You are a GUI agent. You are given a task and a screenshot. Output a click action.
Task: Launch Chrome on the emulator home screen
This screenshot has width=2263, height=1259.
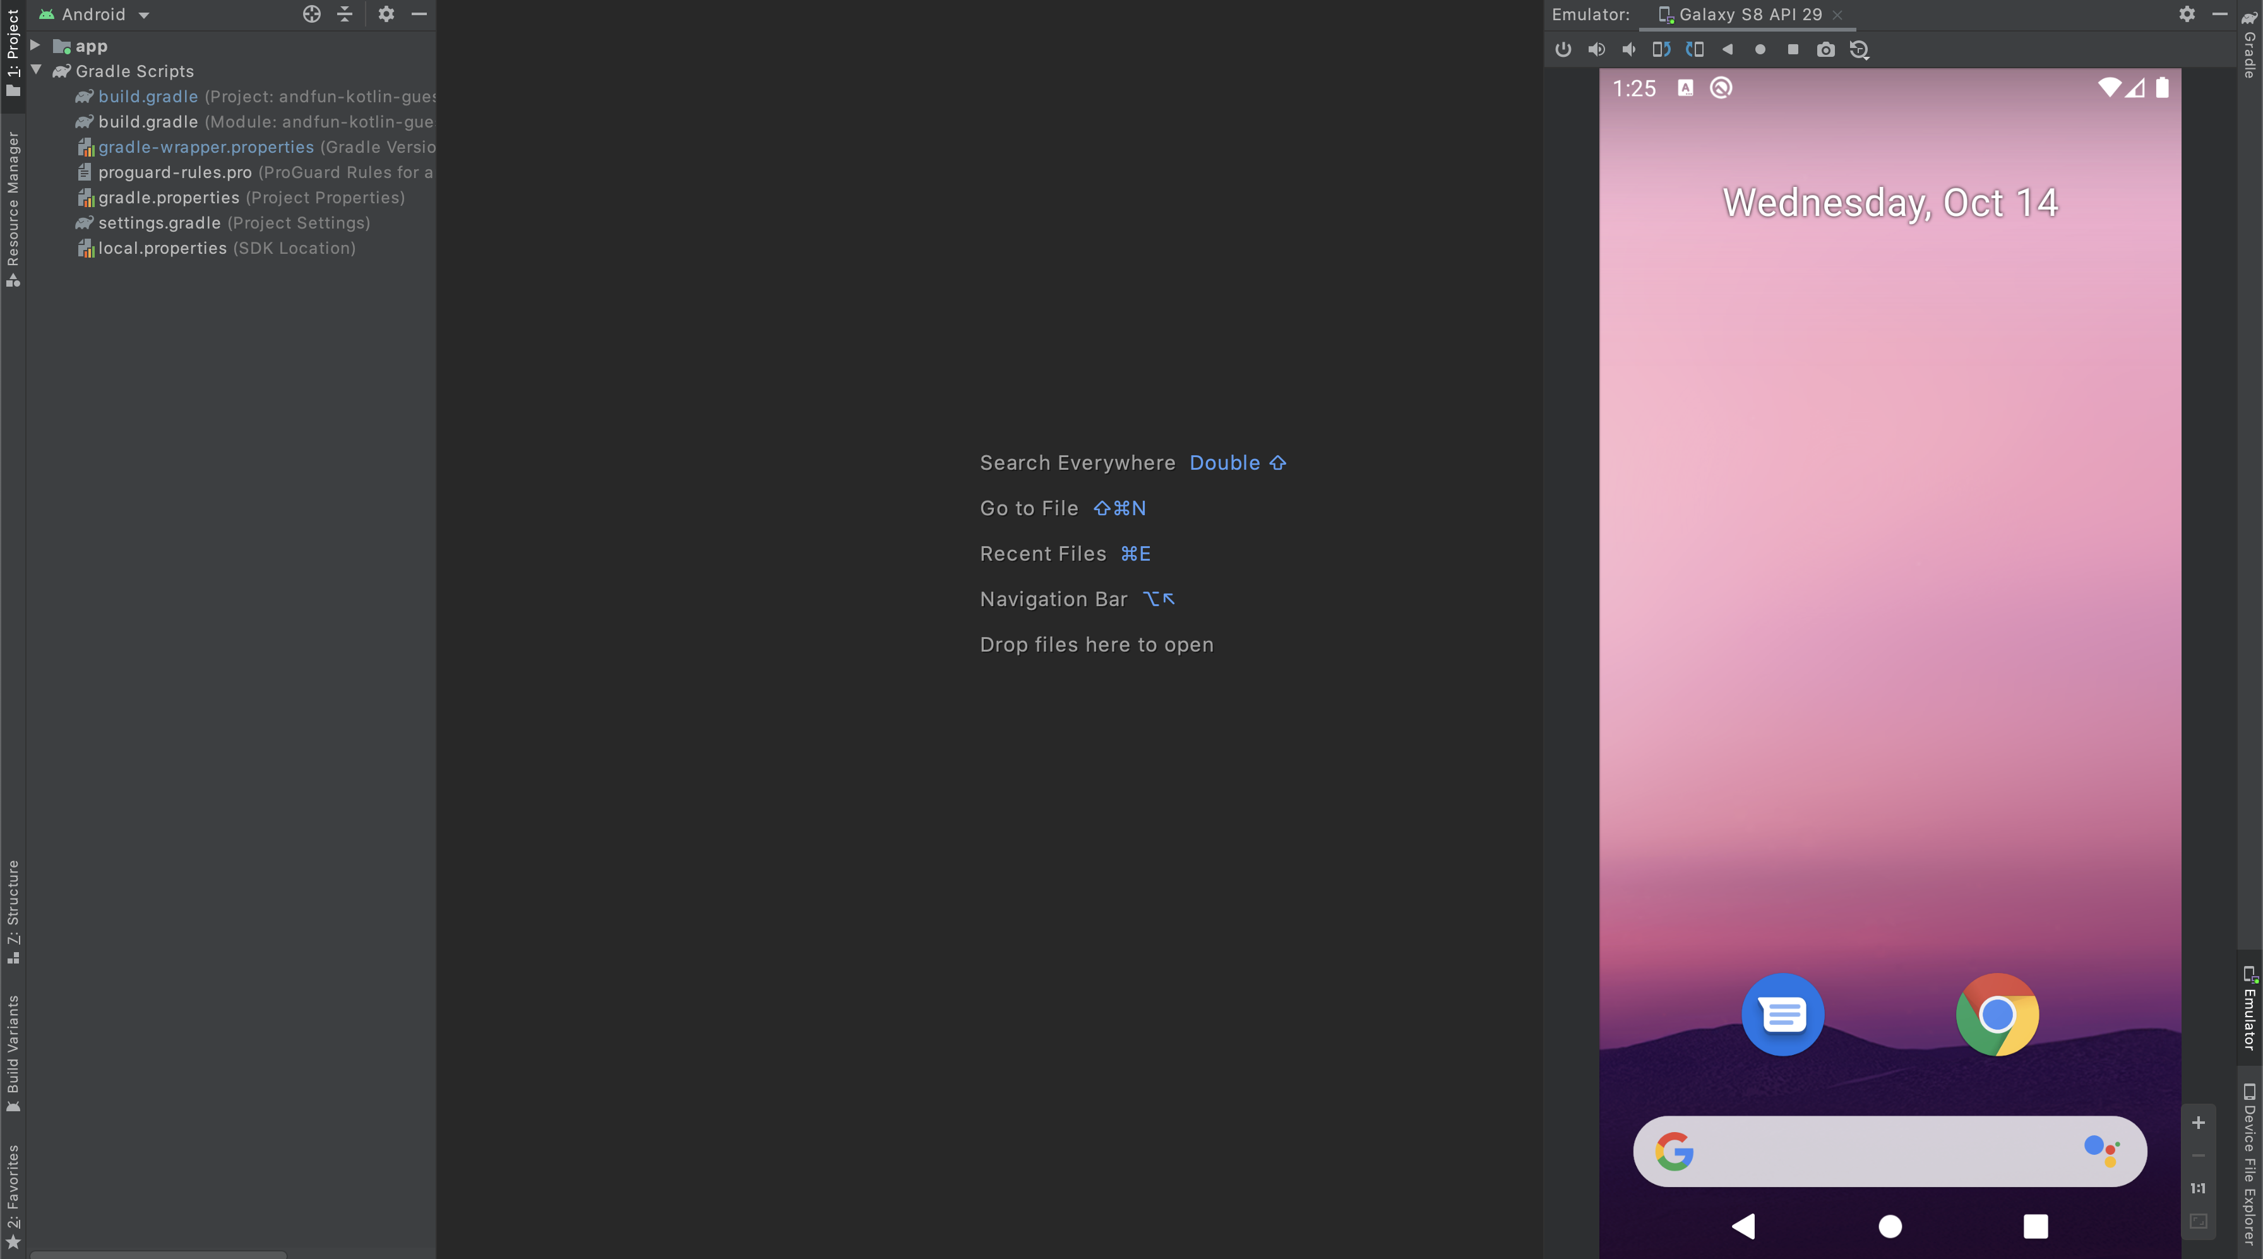point(1997,1015)
